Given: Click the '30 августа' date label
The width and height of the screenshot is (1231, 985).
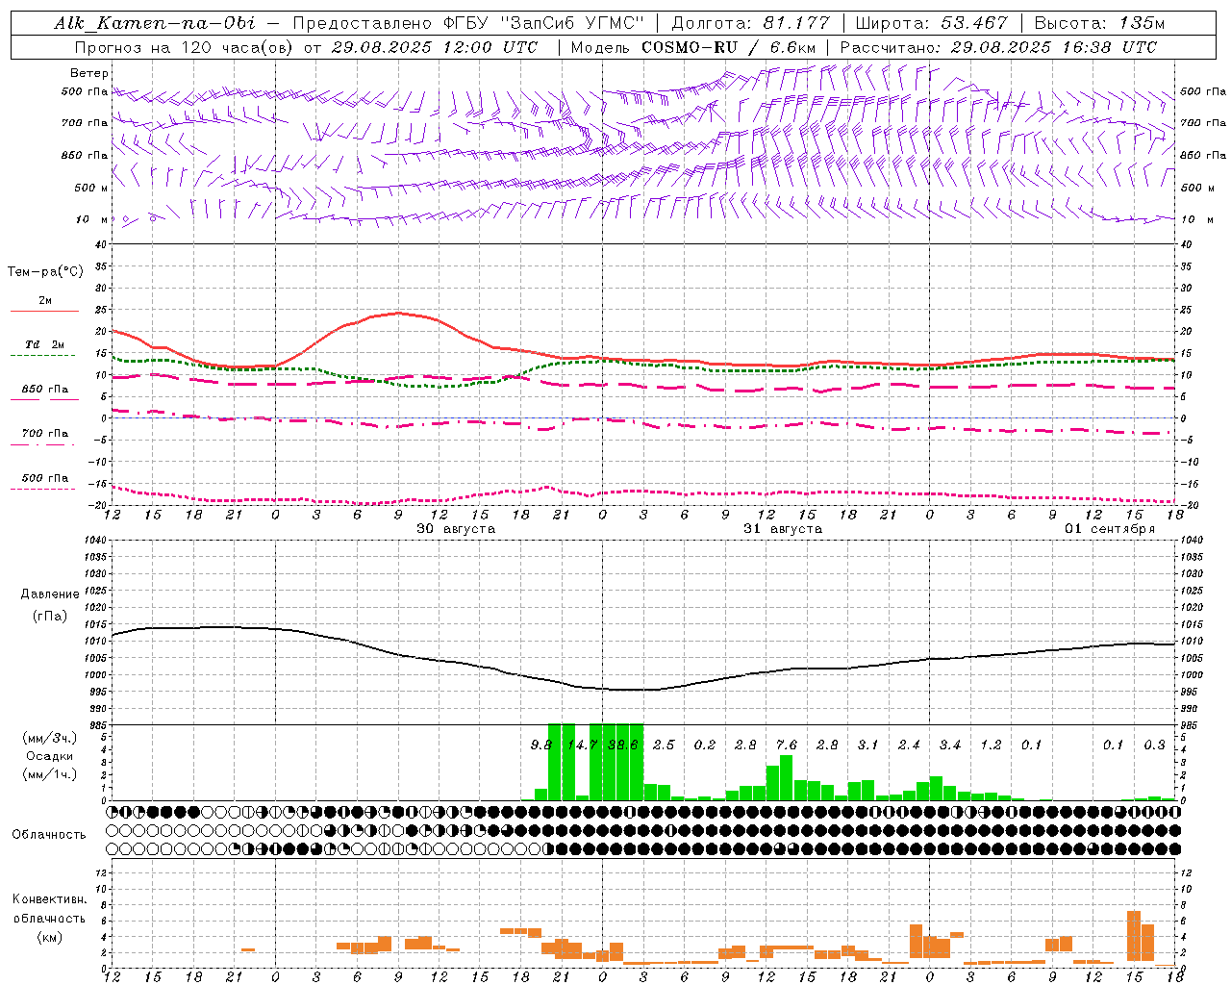Looking at the screenshot, I should tap(456, 529).
